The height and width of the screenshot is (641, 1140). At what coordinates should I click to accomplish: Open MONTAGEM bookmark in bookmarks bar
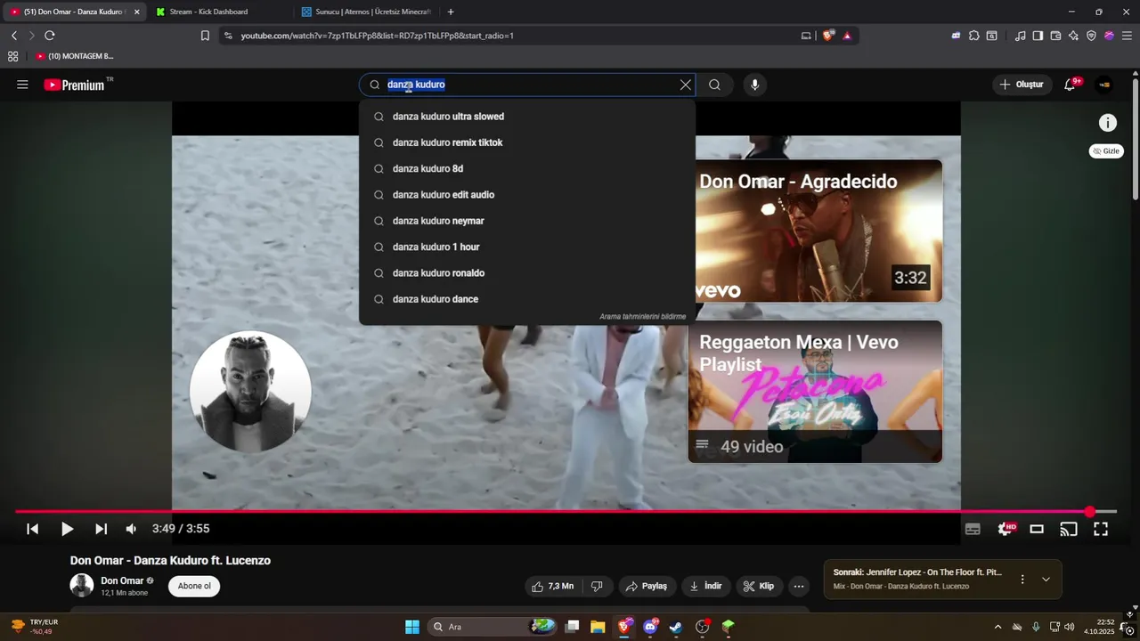click(x=75, y=56)
